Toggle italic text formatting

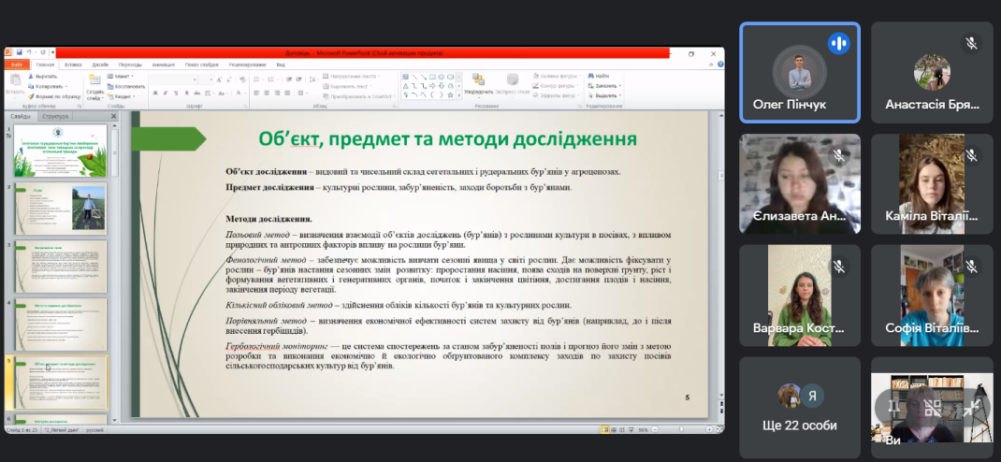coord(166,94)
